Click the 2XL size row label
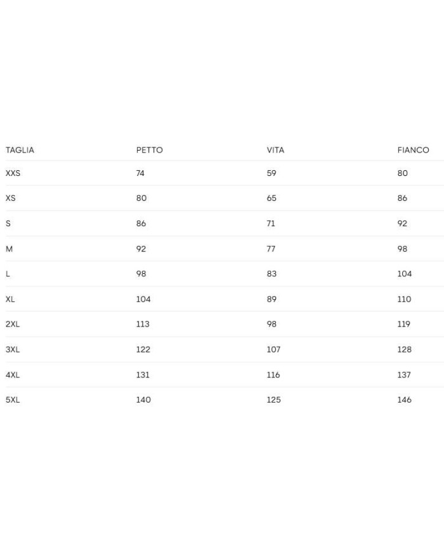Viewport: 444px width, 552px height. tap(13, 324)
